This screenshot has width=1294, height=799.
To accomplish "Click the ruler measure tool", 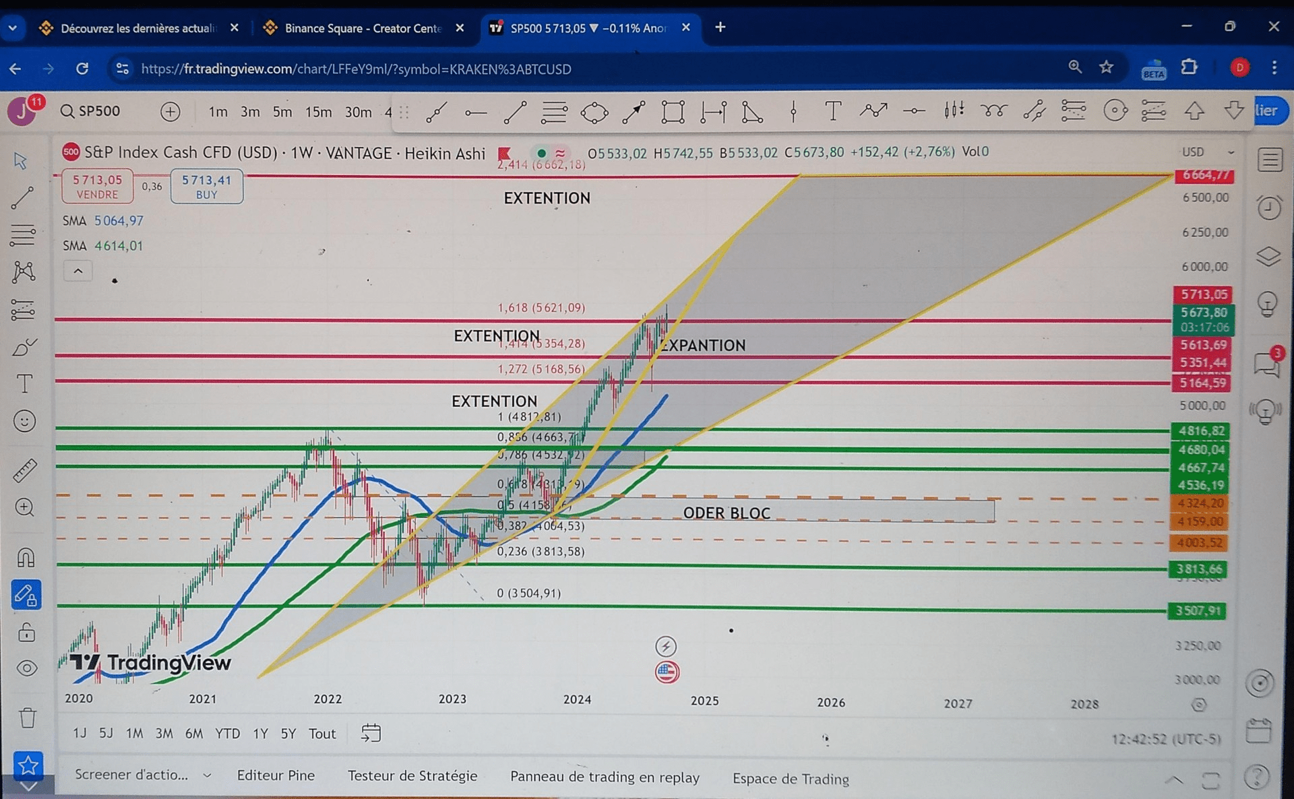I will click(x=25, y=470).
